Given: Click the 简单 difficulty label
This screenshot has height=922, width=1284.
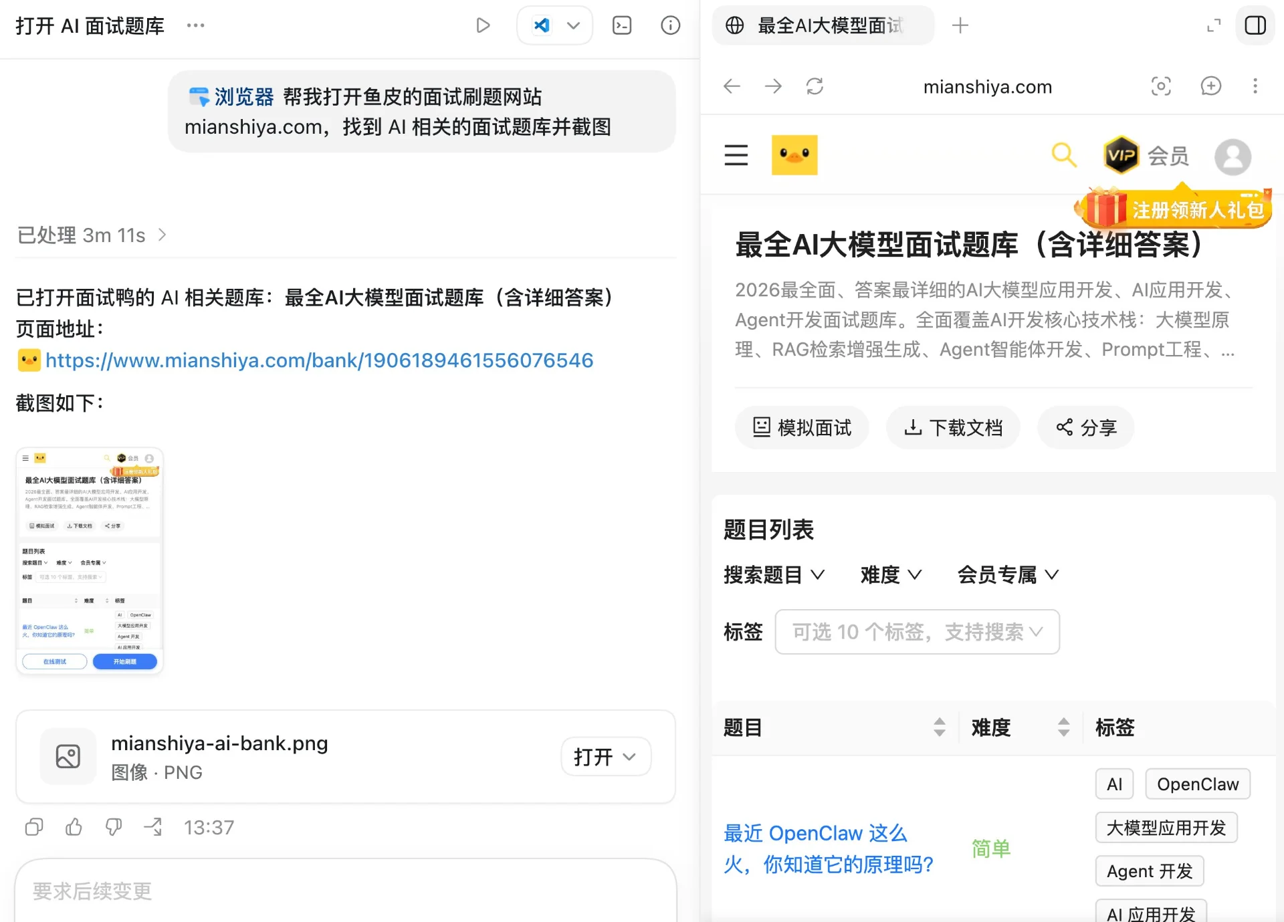Looking at the screenshot, I should [991, 848].
